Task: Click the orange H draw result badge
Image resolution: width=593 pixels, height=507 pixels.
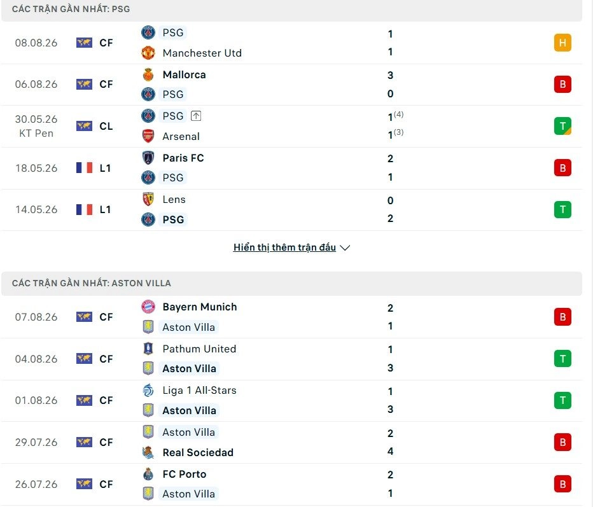Action: tap(562, 43)
